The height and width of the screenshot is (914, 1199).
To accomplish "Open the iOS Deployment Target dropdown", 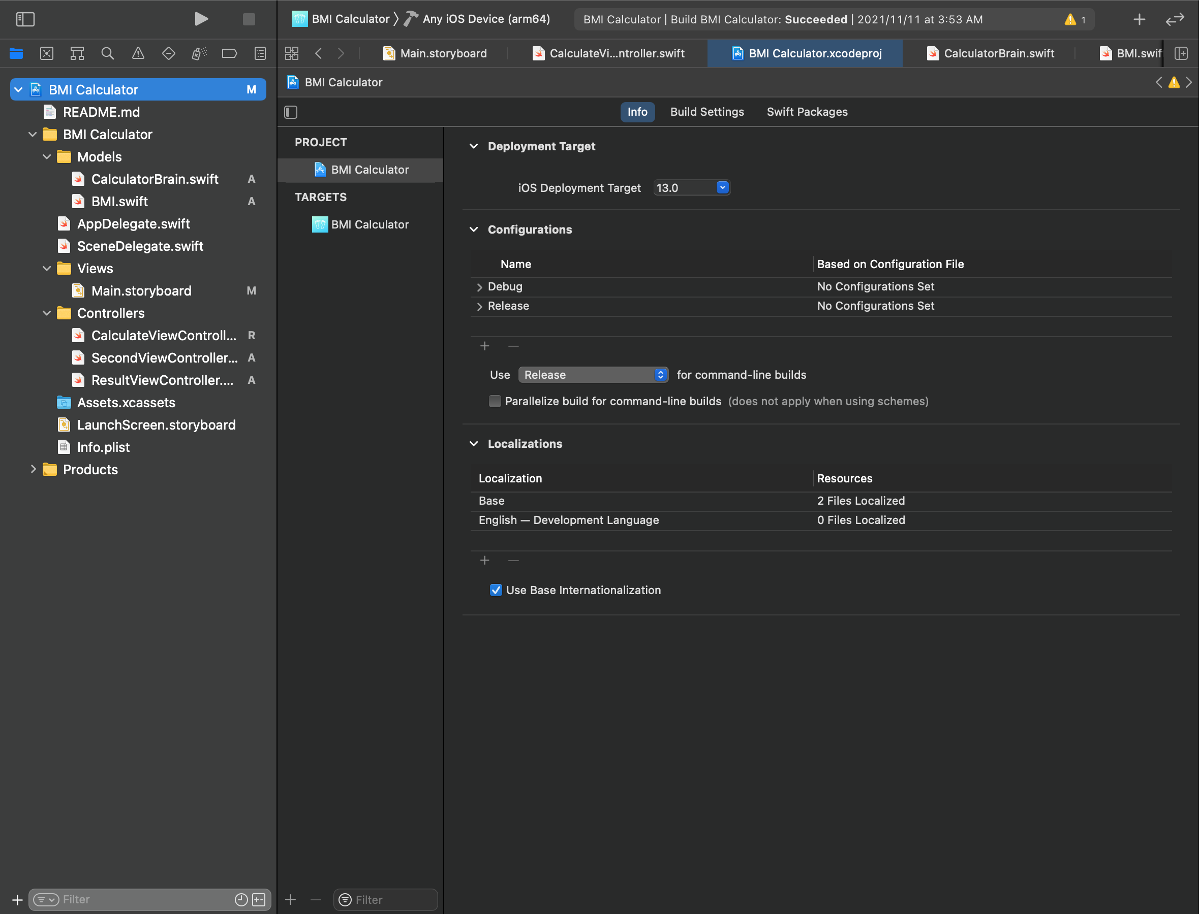I will pyautogui.click(x=722, y=188).
